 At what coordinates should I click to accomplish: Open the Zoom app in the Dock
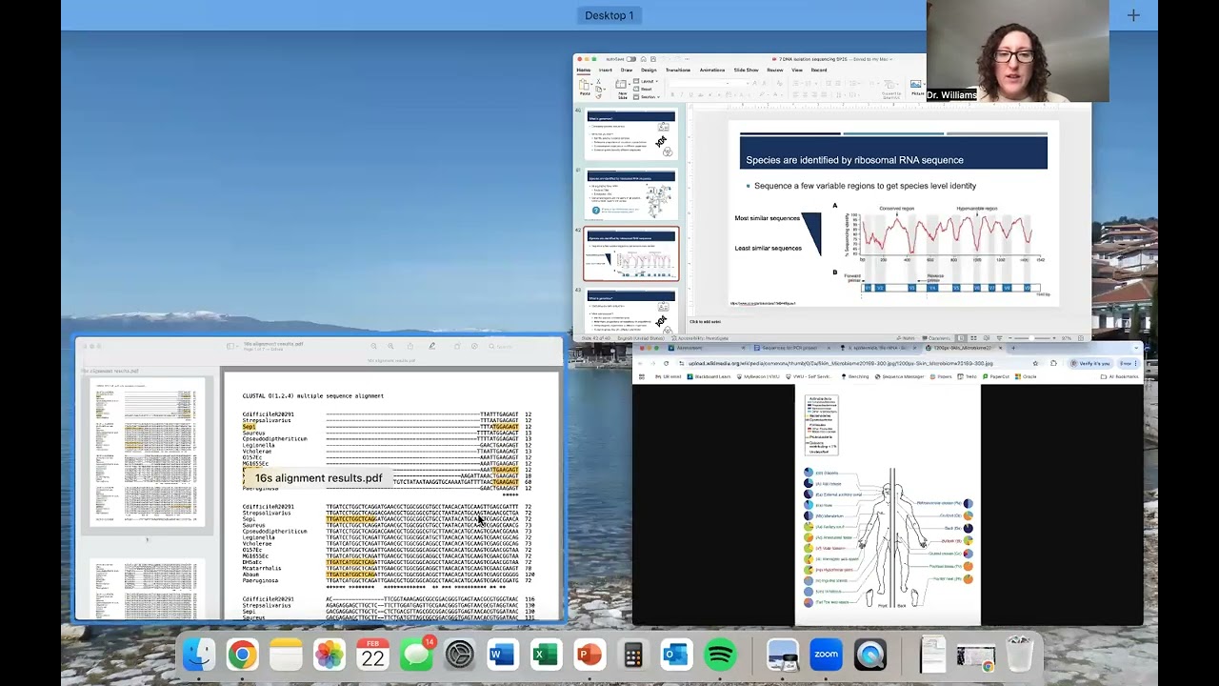pyautogui.click(x=826, y=655)
